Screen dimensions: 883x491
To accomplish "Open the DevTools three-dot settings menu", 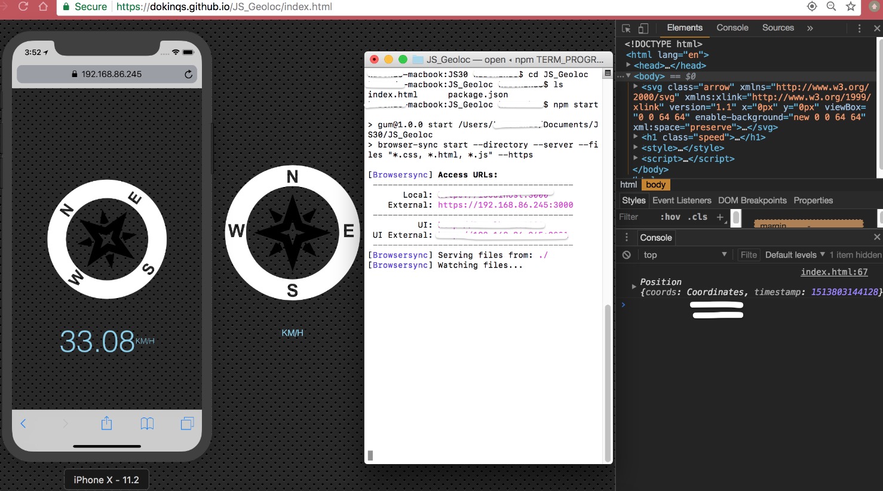I will 859,28.
